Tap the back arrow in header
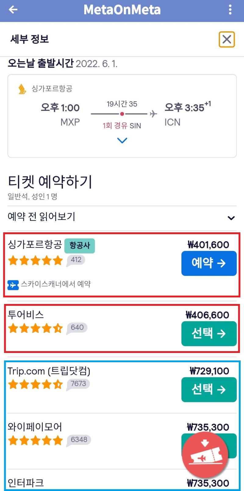The height and width of the screenshot is (491, 244). (x=13, y=10)
